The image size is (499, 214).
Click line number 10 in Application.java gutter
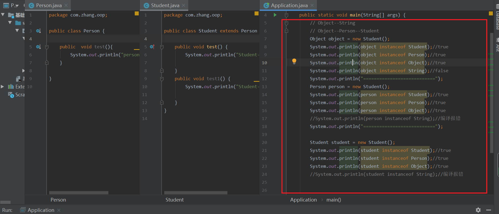[x=264, y=63]
